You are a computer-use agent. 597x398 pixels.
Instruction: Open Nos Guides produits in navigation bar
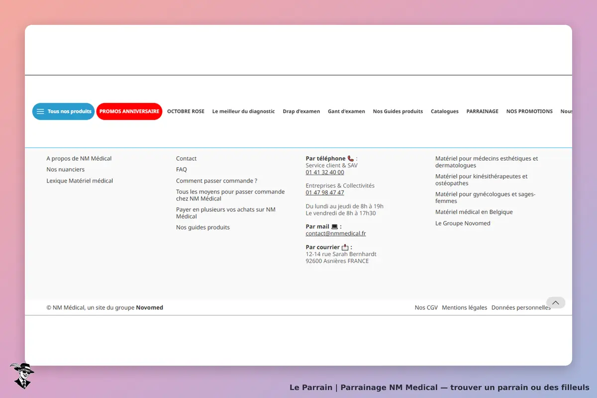point(398,111)
